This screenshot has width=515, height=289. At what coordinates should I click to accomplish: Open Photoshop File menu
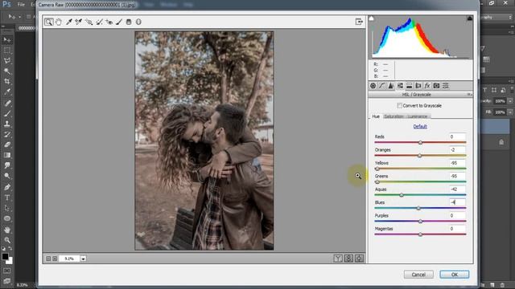pos(21,5)
